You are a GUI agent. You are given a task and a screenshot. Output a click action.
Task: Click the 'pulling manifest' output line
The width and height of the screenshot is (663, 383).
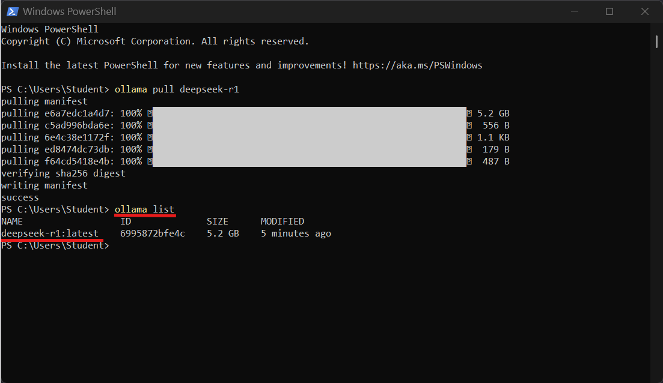[x=44, y=101]
